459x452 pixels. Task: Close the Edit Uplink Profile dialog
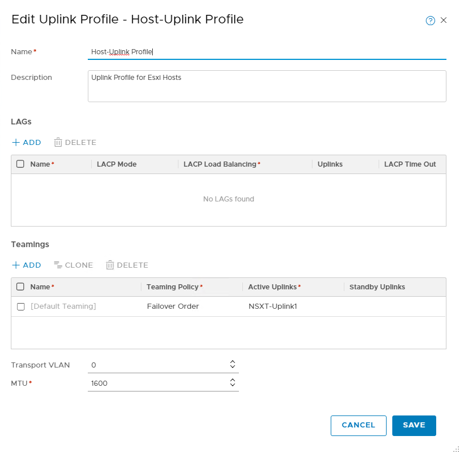[444, 21]
